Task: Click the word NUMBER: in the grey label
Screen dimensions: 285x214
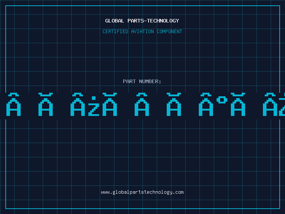Action: [150, 81]
